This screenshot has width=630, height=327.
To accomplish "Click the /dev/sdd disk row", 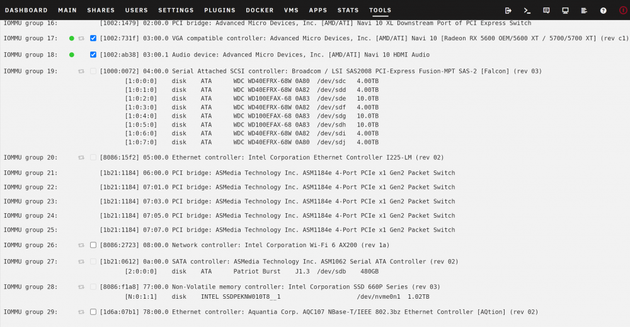I will pyautogui.click(x=252, y=90).
